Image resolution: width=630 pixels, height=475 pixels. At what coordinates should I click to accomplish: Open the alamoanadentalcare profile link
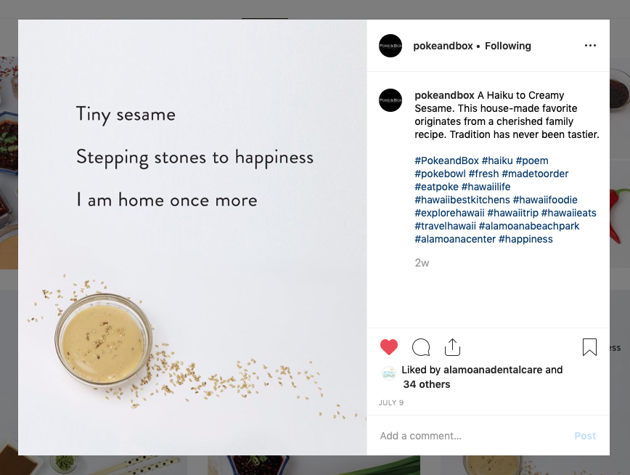click(x=493, y=370)
